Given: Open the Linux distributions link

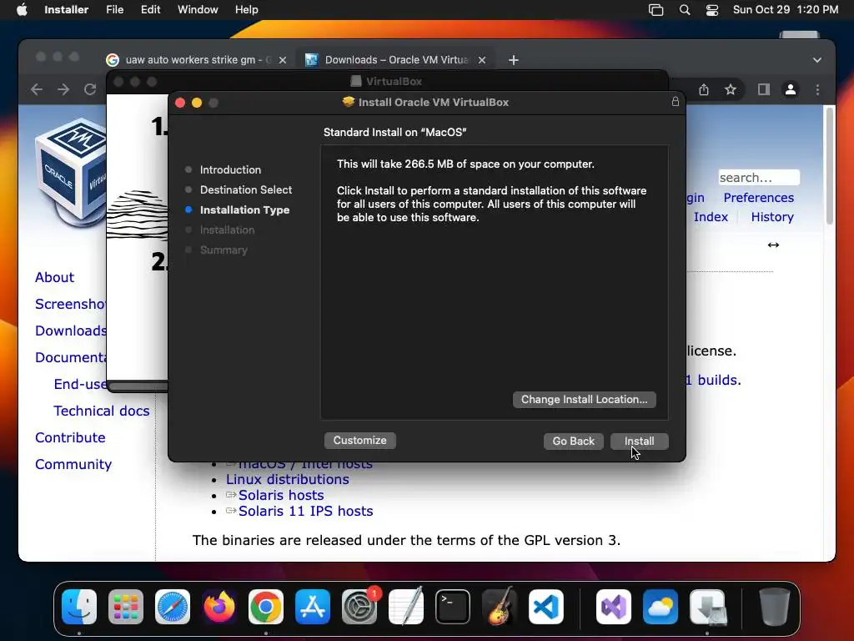Looking at the screenshot, I should point(288,480).
